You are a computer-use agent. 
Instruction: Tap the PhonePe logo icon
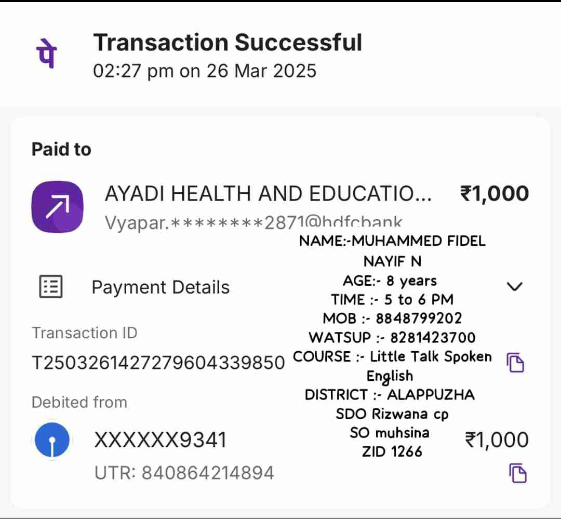point(47,56)
